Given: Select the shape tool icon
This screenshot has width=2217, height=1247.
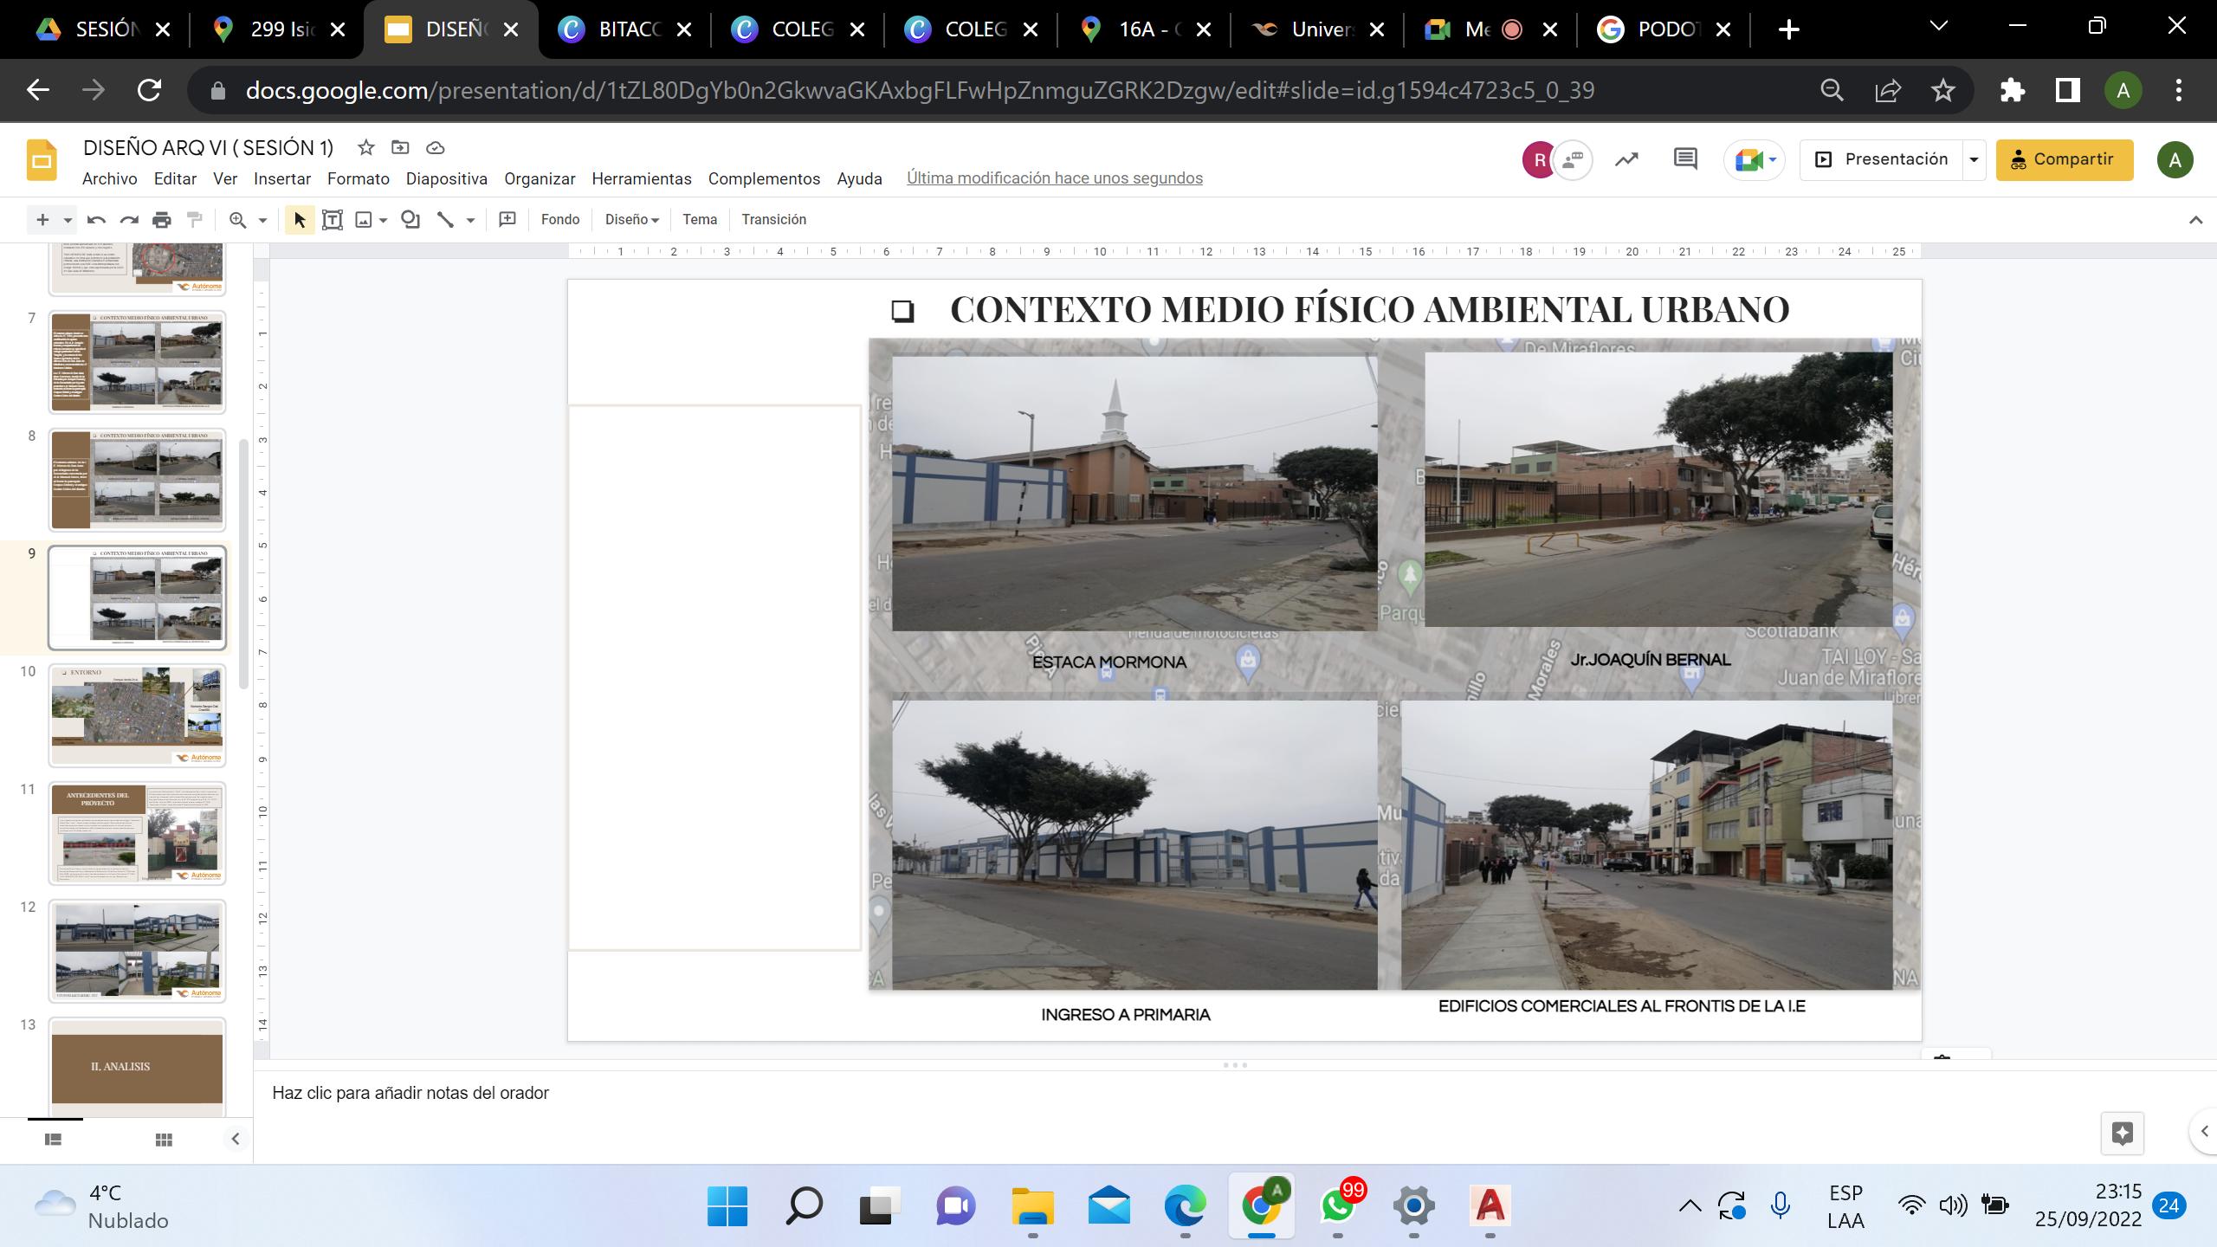Looking at the screenshot, I should (410, 220).
